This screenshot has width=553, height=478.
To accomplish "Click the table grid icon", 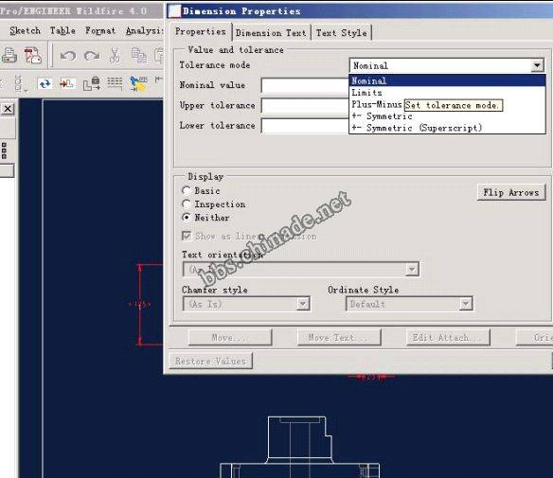I will [115, 83].
